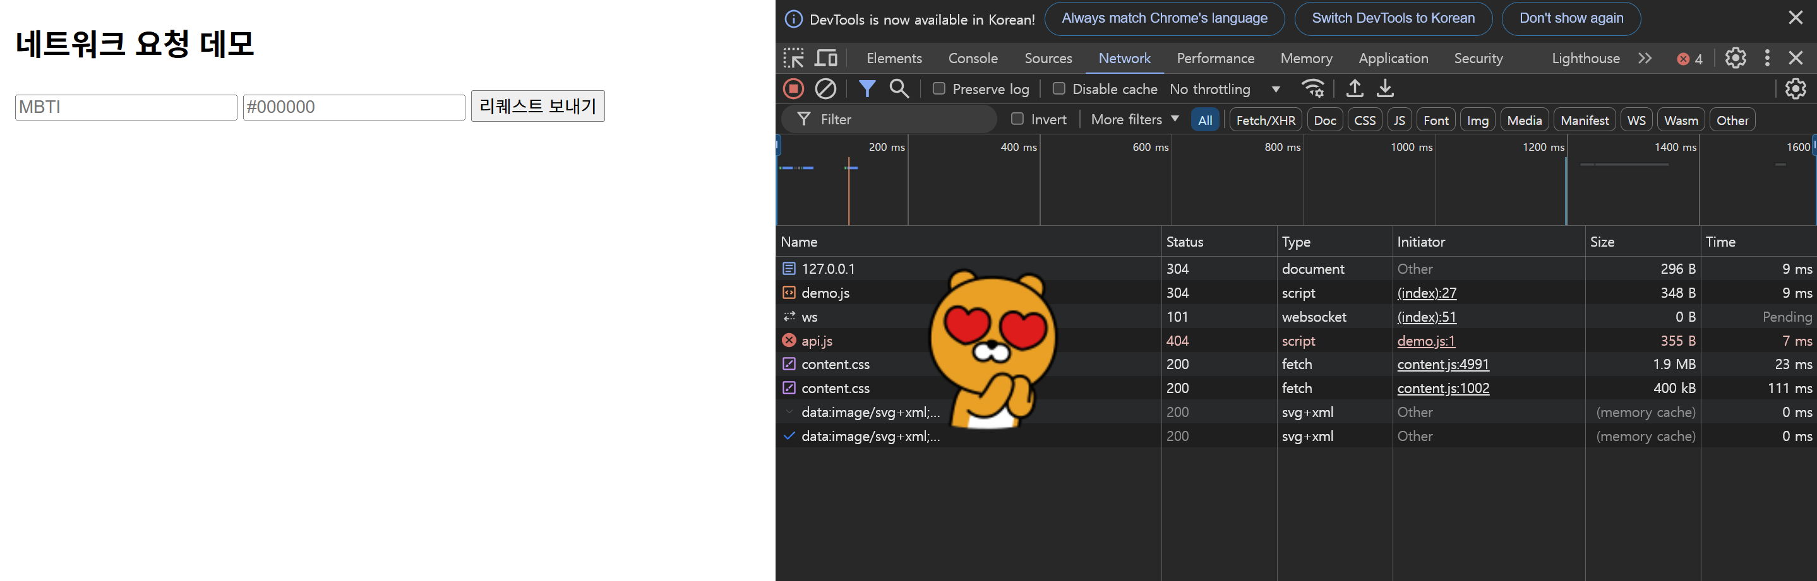Click Always match Chrome's language button
The image size is (1817, 581).
[1164, 18]
